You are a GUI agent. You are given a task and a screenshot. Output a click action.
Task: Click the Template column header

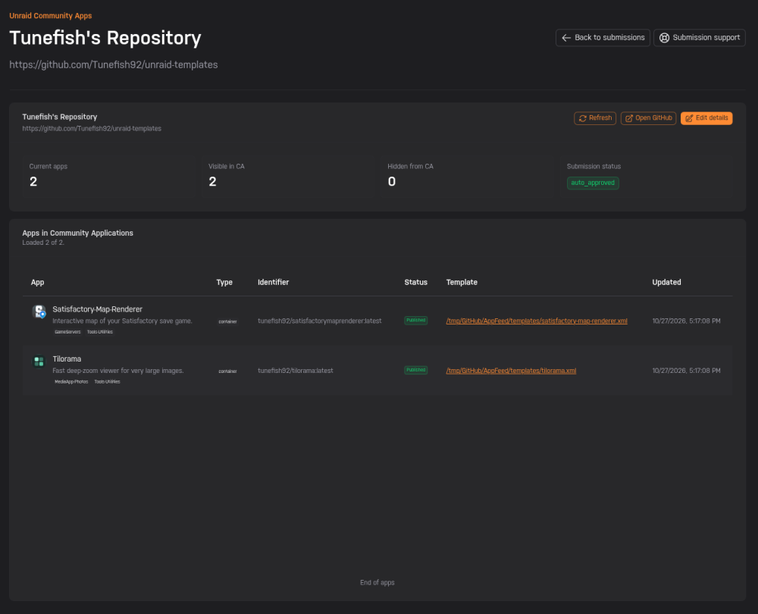(x=462, y=282)
